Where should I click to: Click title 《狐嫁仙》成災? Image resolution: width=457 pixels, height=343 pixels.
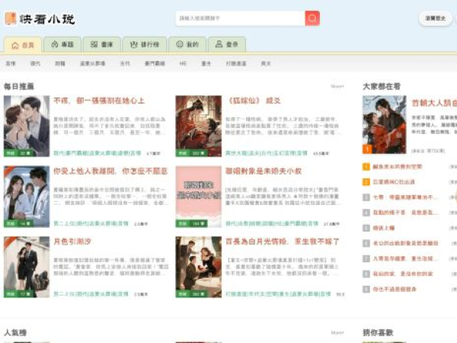pyautogui.click(x=253, y=101)
